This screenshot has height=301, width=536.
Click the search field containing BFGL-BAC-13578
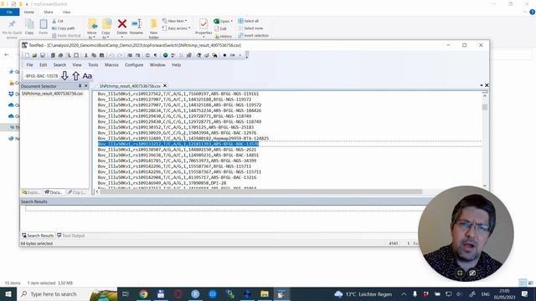(x=41, y=76)
